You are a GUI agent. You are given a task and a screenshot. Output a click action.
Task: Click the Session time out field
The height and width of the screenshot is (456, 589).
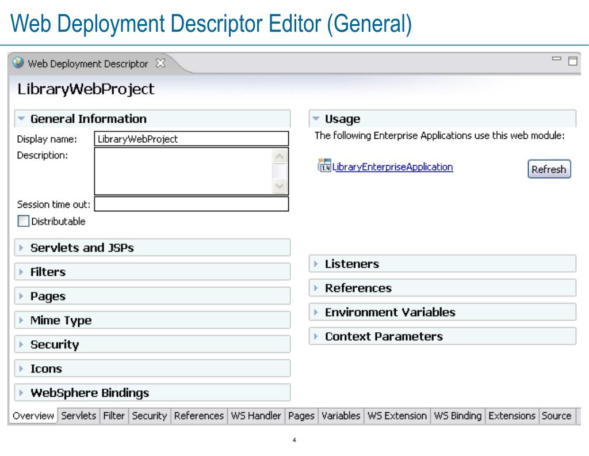click(191, 204)
